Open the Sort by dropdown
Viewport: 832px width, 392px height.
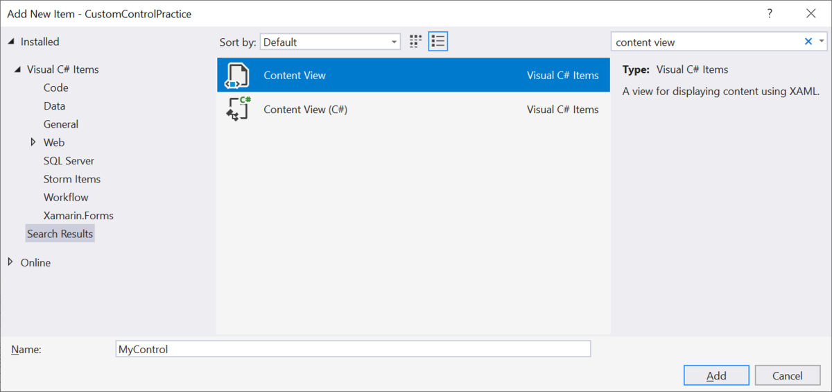tap(330, 42)
